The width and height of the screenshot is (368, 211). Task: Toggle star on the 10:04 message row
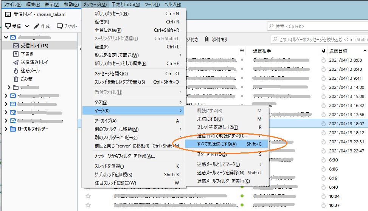88,196
